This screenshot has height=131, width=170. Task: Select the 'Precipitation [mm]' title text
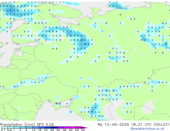(17, 125)
